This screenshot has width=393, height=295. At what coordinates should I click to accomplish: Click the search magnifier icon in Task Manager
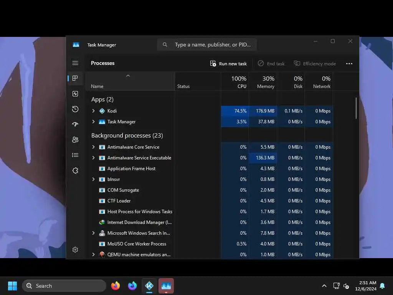(x=165, y=45)
